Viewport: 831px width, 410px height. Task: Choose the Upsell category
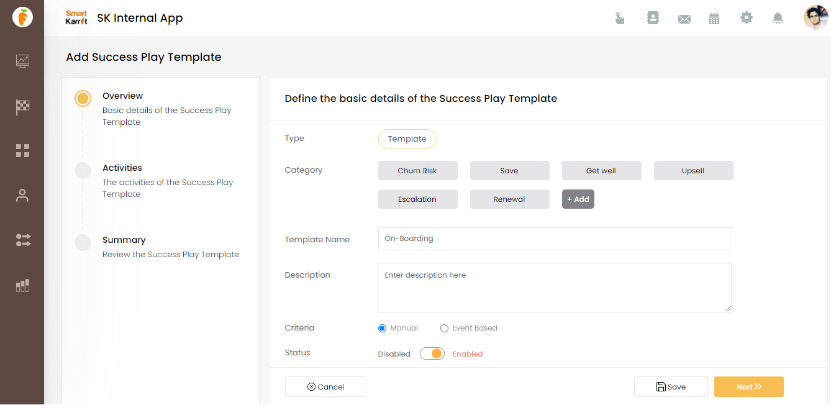694,171
